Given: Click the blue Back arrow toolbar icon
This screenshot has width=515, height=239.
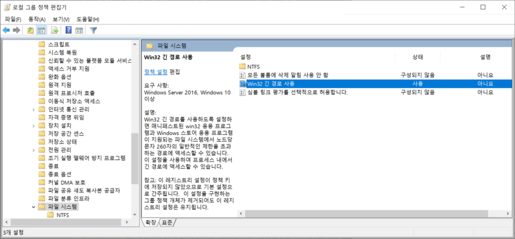Looking at the screenshot, I should (7, 30).
